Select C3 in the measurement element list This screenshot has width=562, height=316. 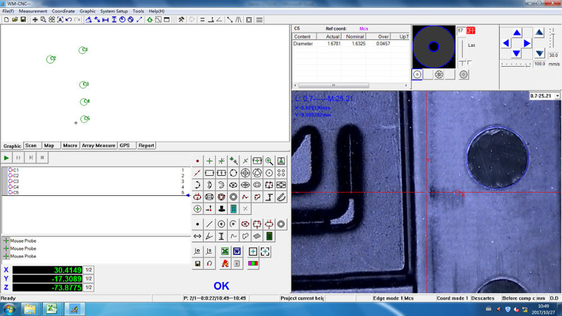[16, 181]
